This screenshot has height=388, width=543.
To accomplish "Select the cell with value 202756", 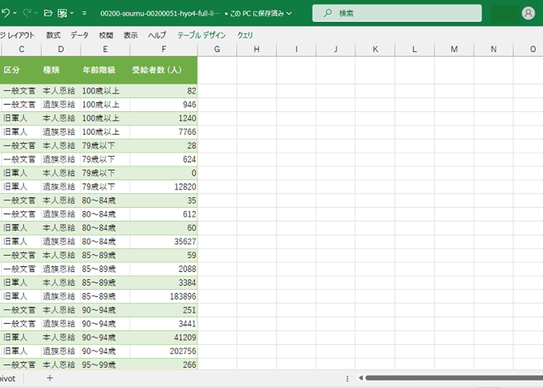I will pyautogui.click(x=163, y=352).
